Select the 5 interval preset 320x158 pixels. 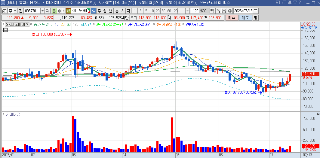point(146,11)
